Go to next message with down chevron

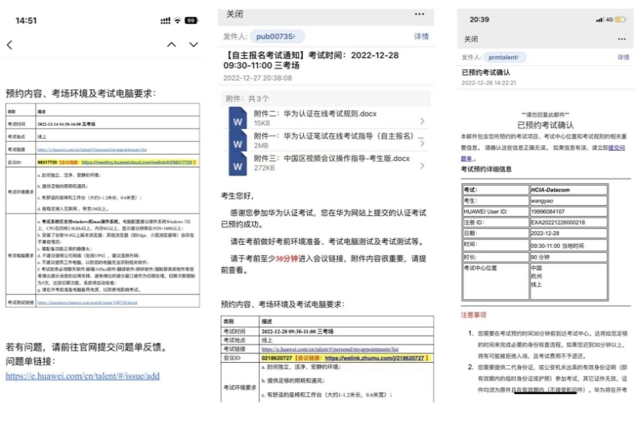pos(194,45)
